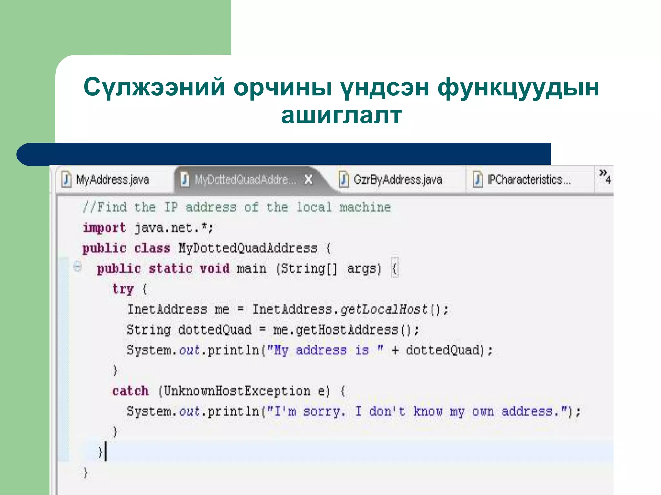Click the class name MyDottedQuadAddress

pos(248,248)
